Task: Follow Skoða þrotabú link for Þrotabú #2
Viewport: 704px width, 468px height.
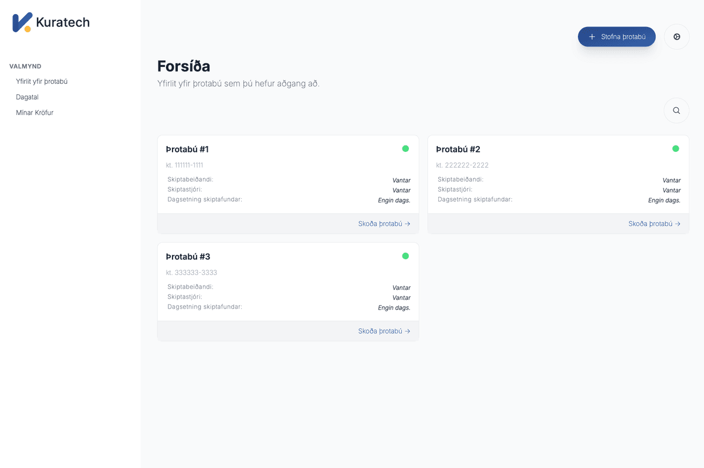Action: pyautogui.click(x=654, y=223)
